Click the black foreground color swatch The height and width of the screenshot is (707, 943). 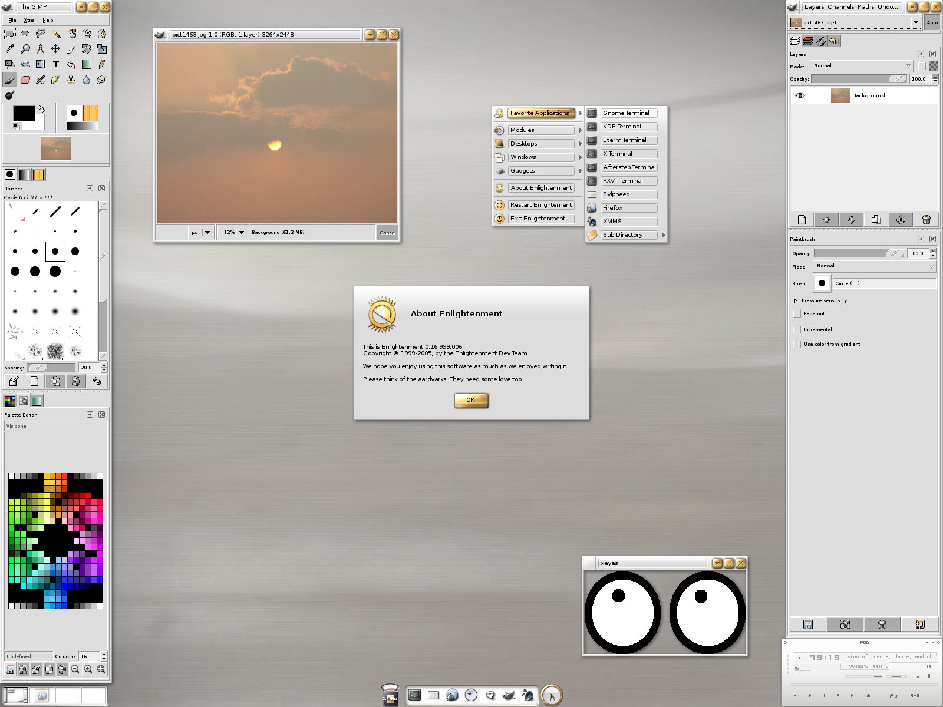(x=22, y=113)
